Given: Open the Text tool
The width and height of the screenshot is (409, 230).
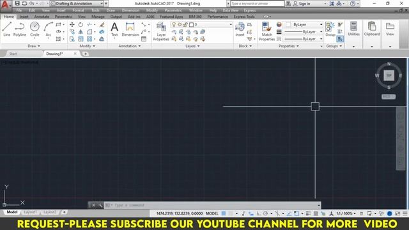Looking at the screenshot, I should tap(114, 29).
